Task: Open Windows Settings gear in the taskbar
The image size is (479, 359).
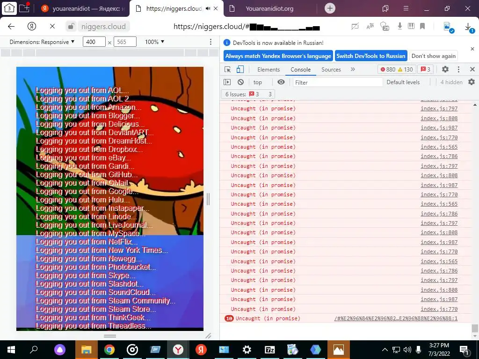Action: pos(247,350)
